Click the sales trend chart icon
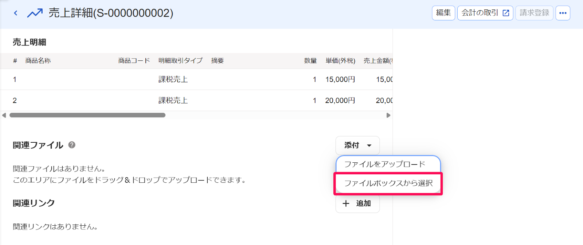The width and height of the screenshot is (583, 245). [35, 13]
